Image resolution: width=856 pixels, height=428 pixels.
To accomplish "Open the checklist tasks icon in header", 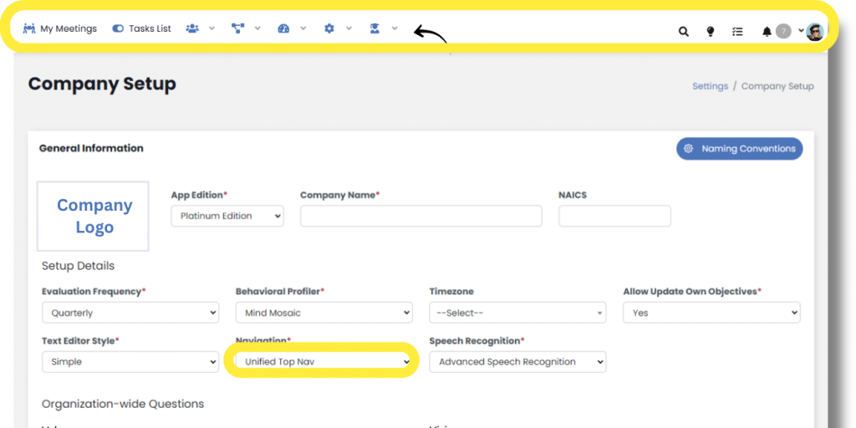I will point(737,32).
